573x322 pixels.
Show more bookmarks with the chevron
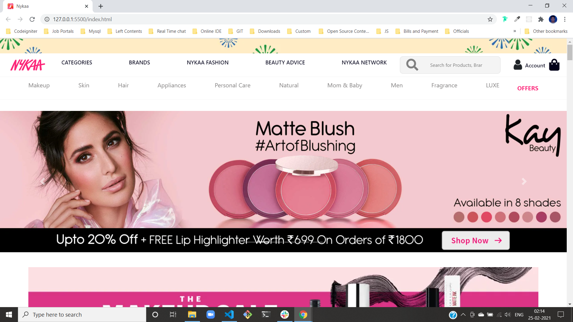click(x=515, y=31)
